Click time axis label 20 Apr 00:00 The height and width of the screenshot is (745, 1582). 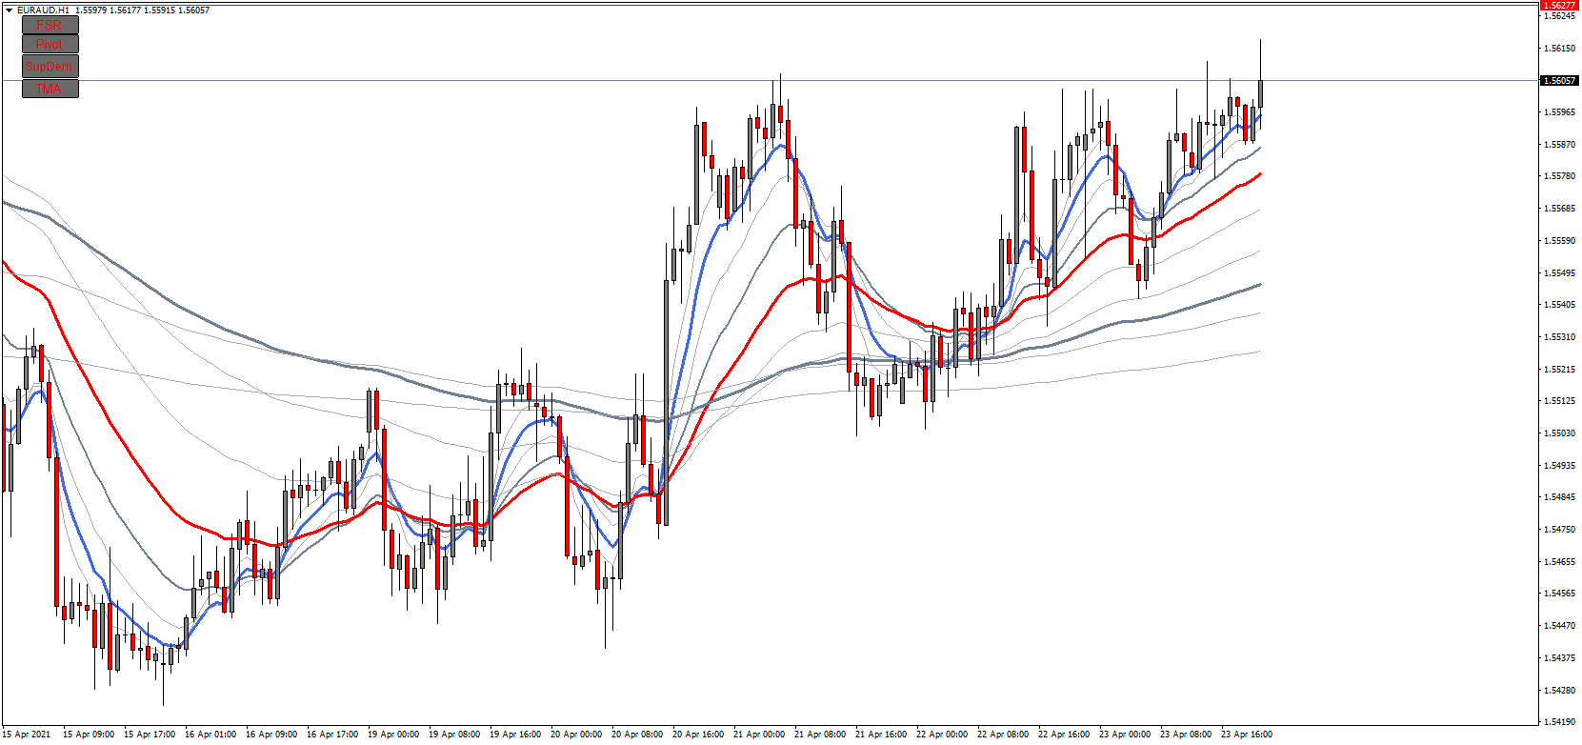(576, 735)
